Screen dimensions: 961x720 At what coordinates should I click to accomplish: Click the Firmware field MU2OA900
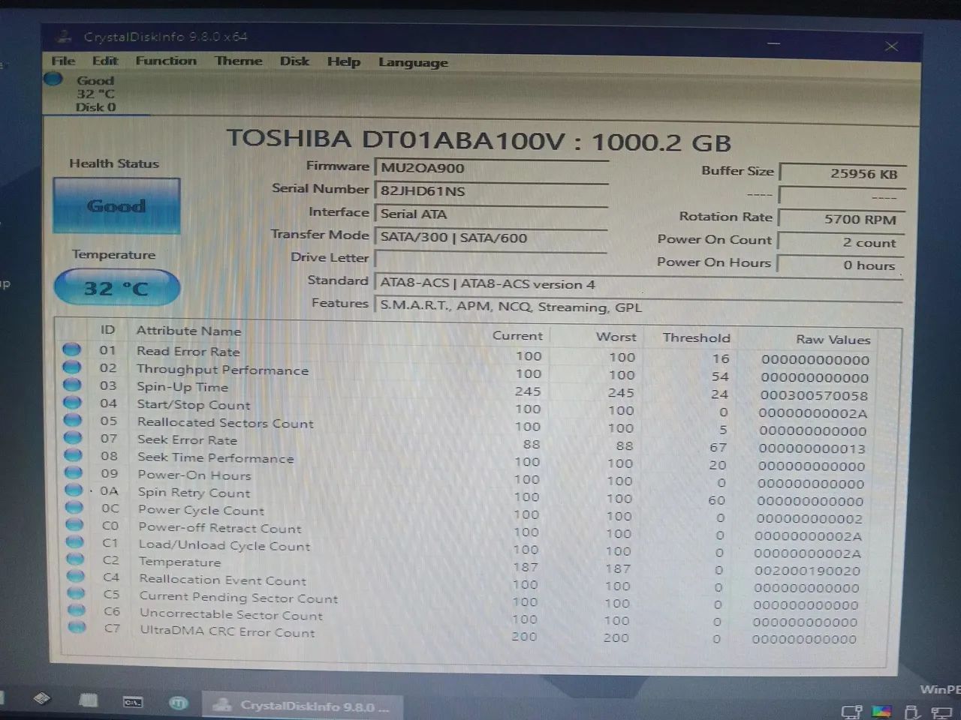pos(491,169)
